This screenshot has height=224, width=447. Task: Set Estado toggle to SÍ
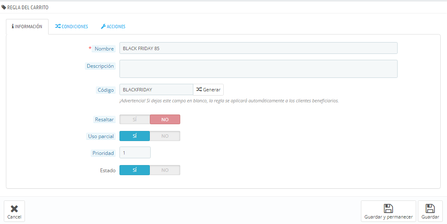(135, 170)
